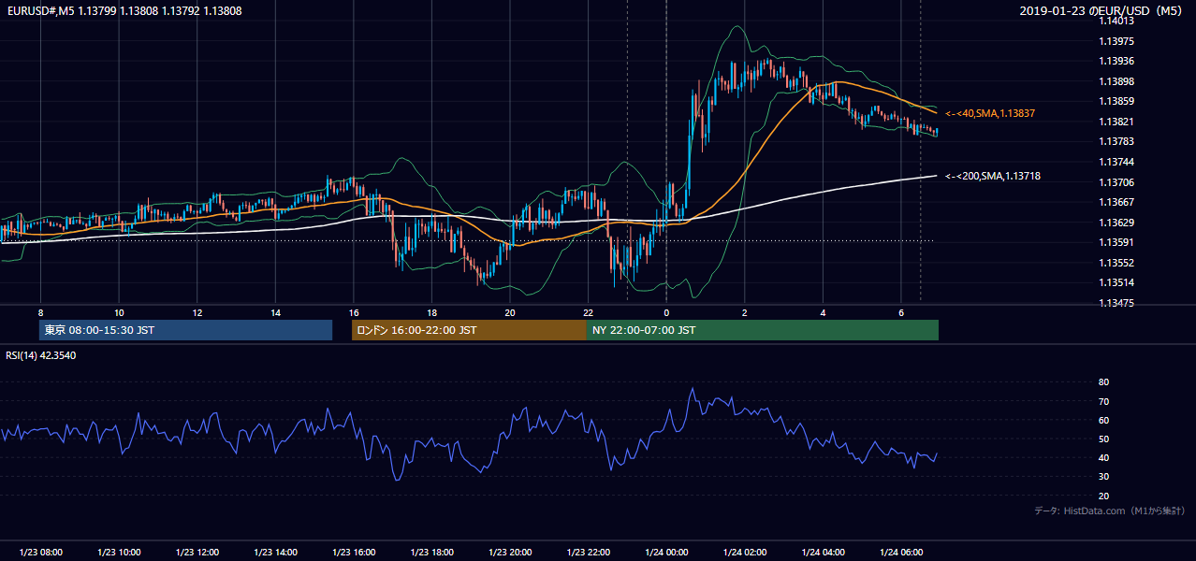The height and width of the screenshot is (561, 1196).
Task: Click price level 1.13898 on the axis
Action: pos(1116,81)
